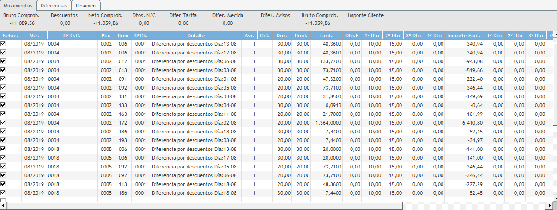Sort by the Mes column header
This screenshot has height=210, width=557.
[x=34, y=36]
